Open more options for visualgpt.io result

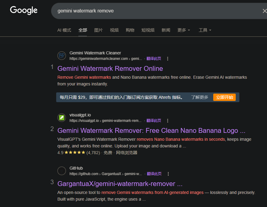(168, 121)
